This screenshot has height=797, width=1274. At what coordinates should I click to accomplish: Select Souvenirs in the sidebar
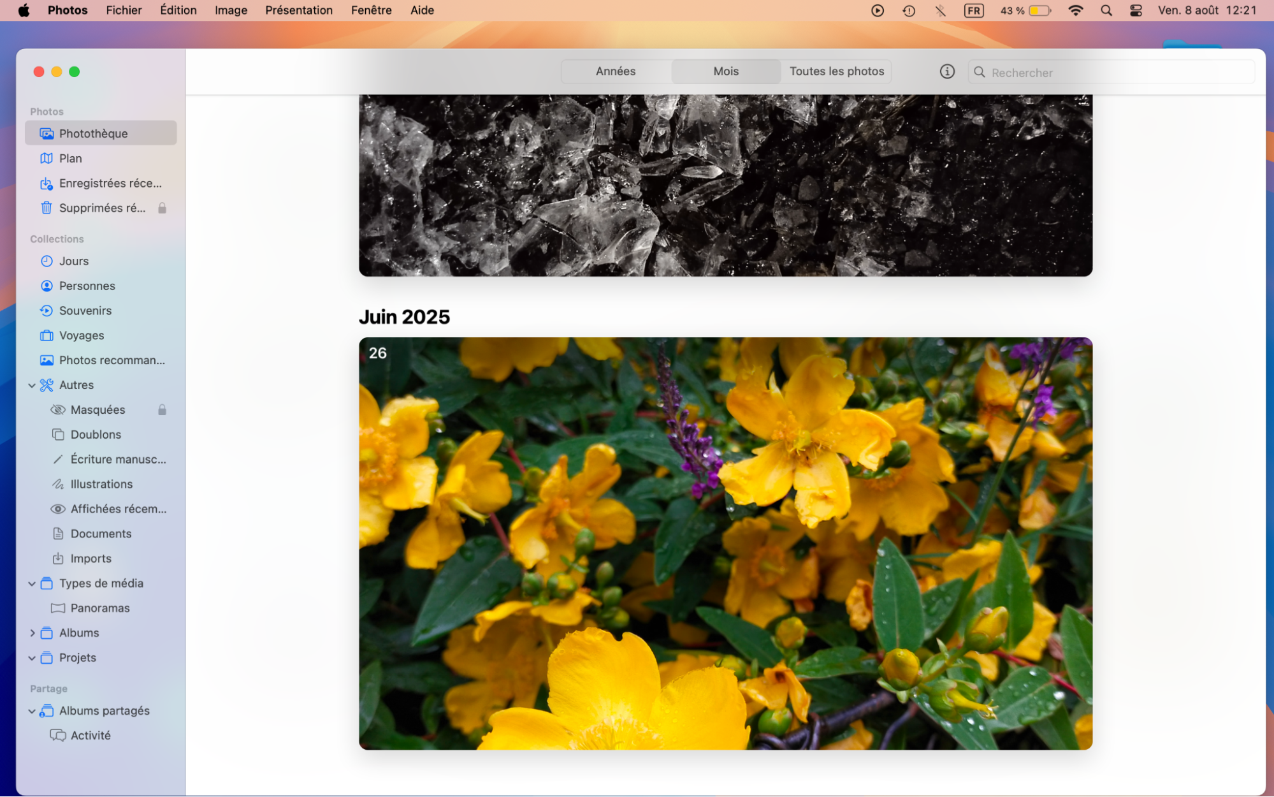(x=85, y=311)
